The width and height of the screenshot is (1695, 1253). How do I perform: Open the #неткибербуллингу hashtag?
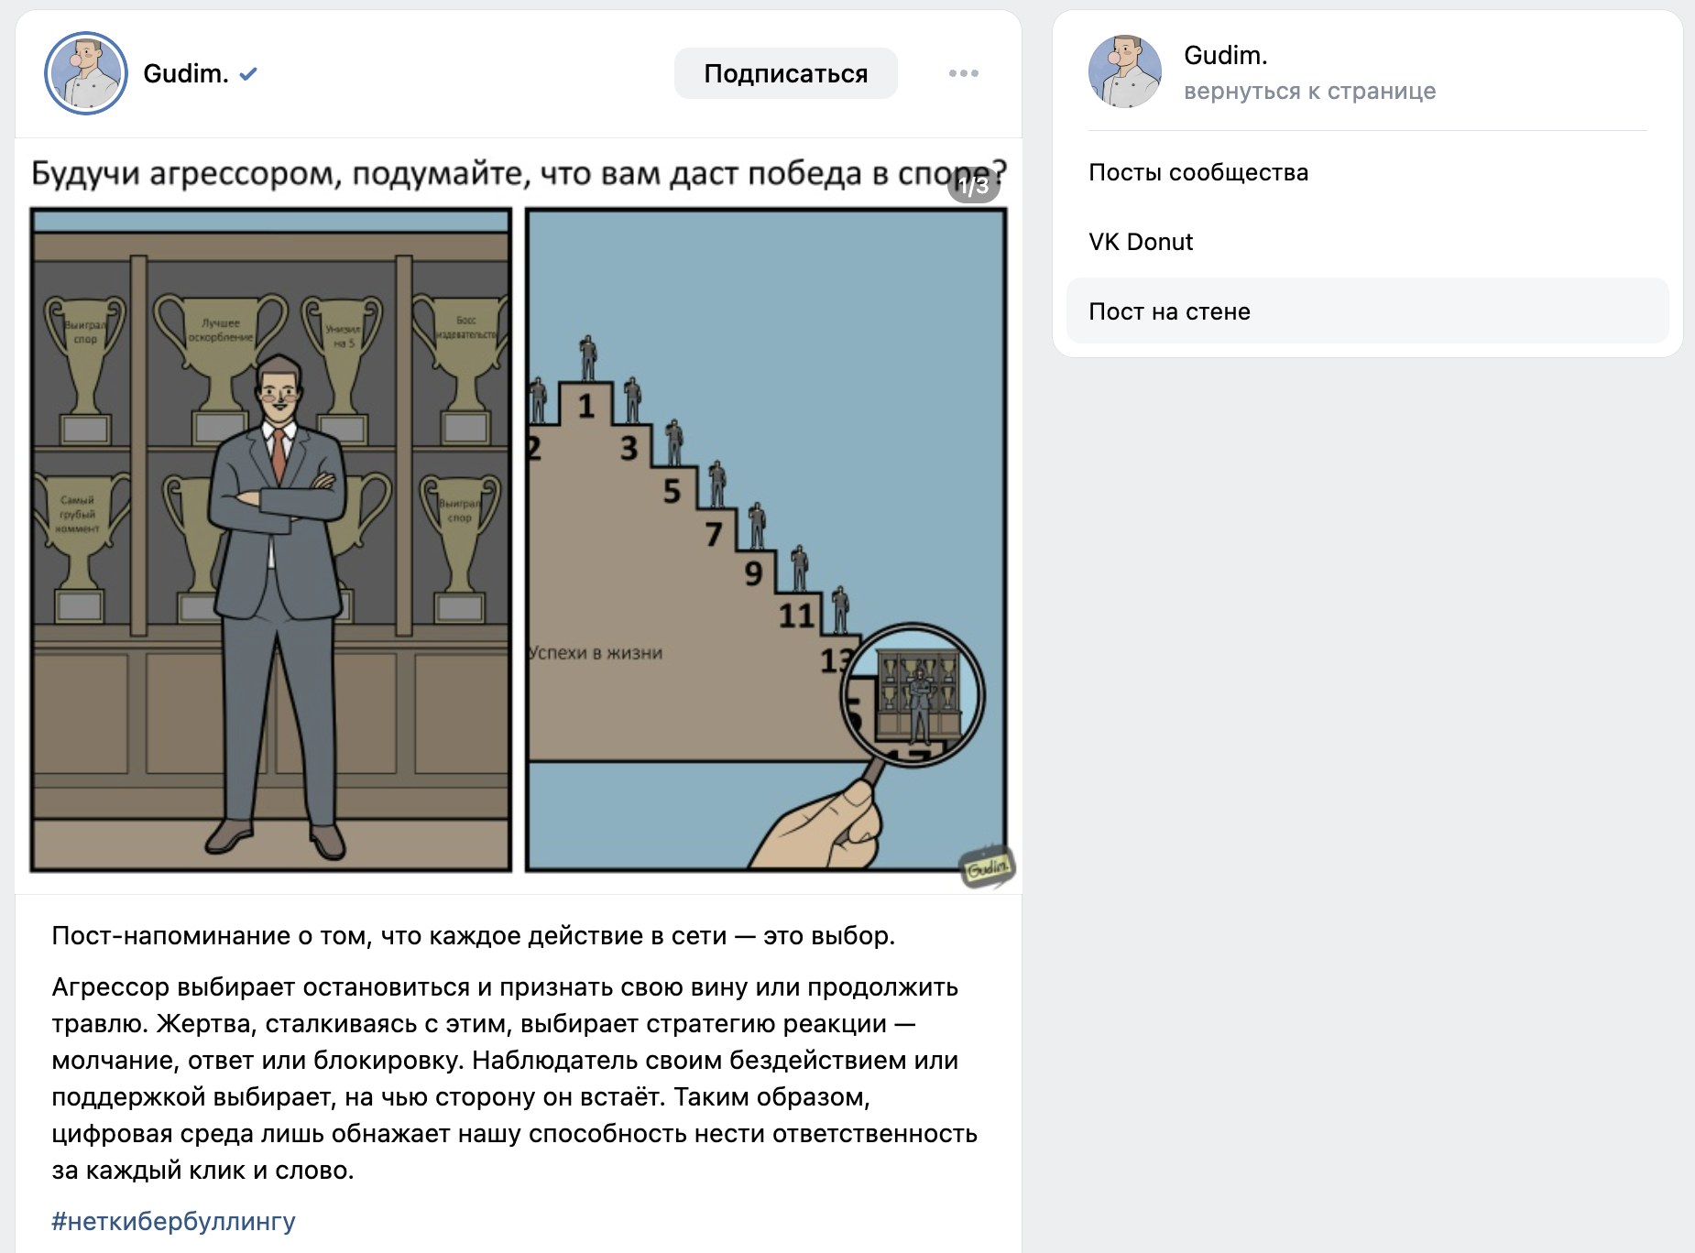[173, 1221]
